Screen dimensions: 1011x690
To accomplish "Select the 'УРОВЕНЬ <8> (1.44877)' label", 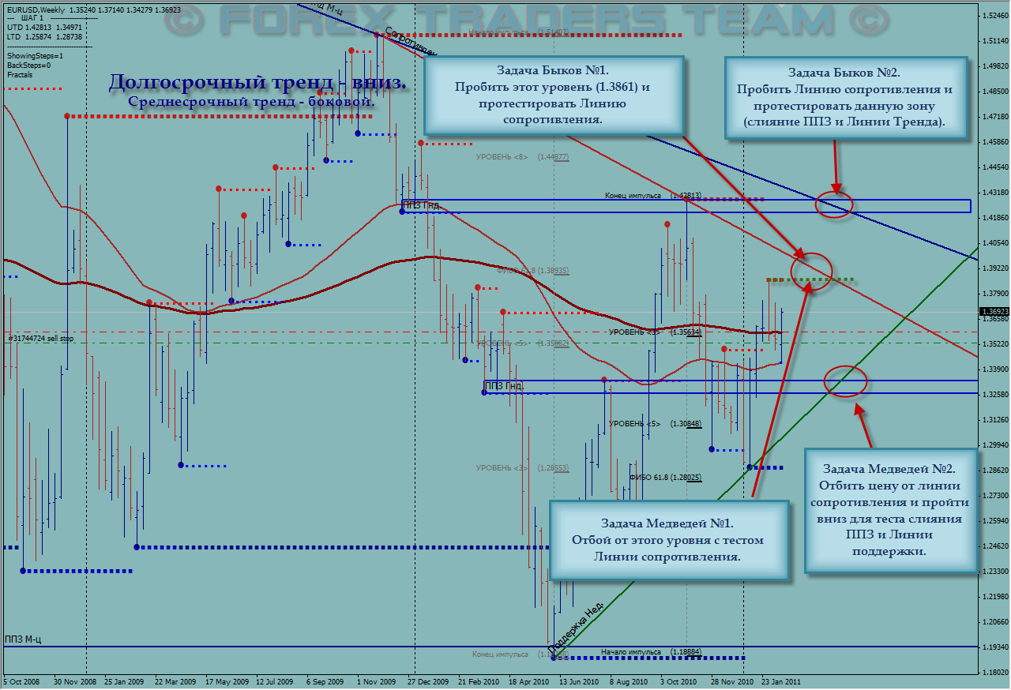I will coord(522,157).
